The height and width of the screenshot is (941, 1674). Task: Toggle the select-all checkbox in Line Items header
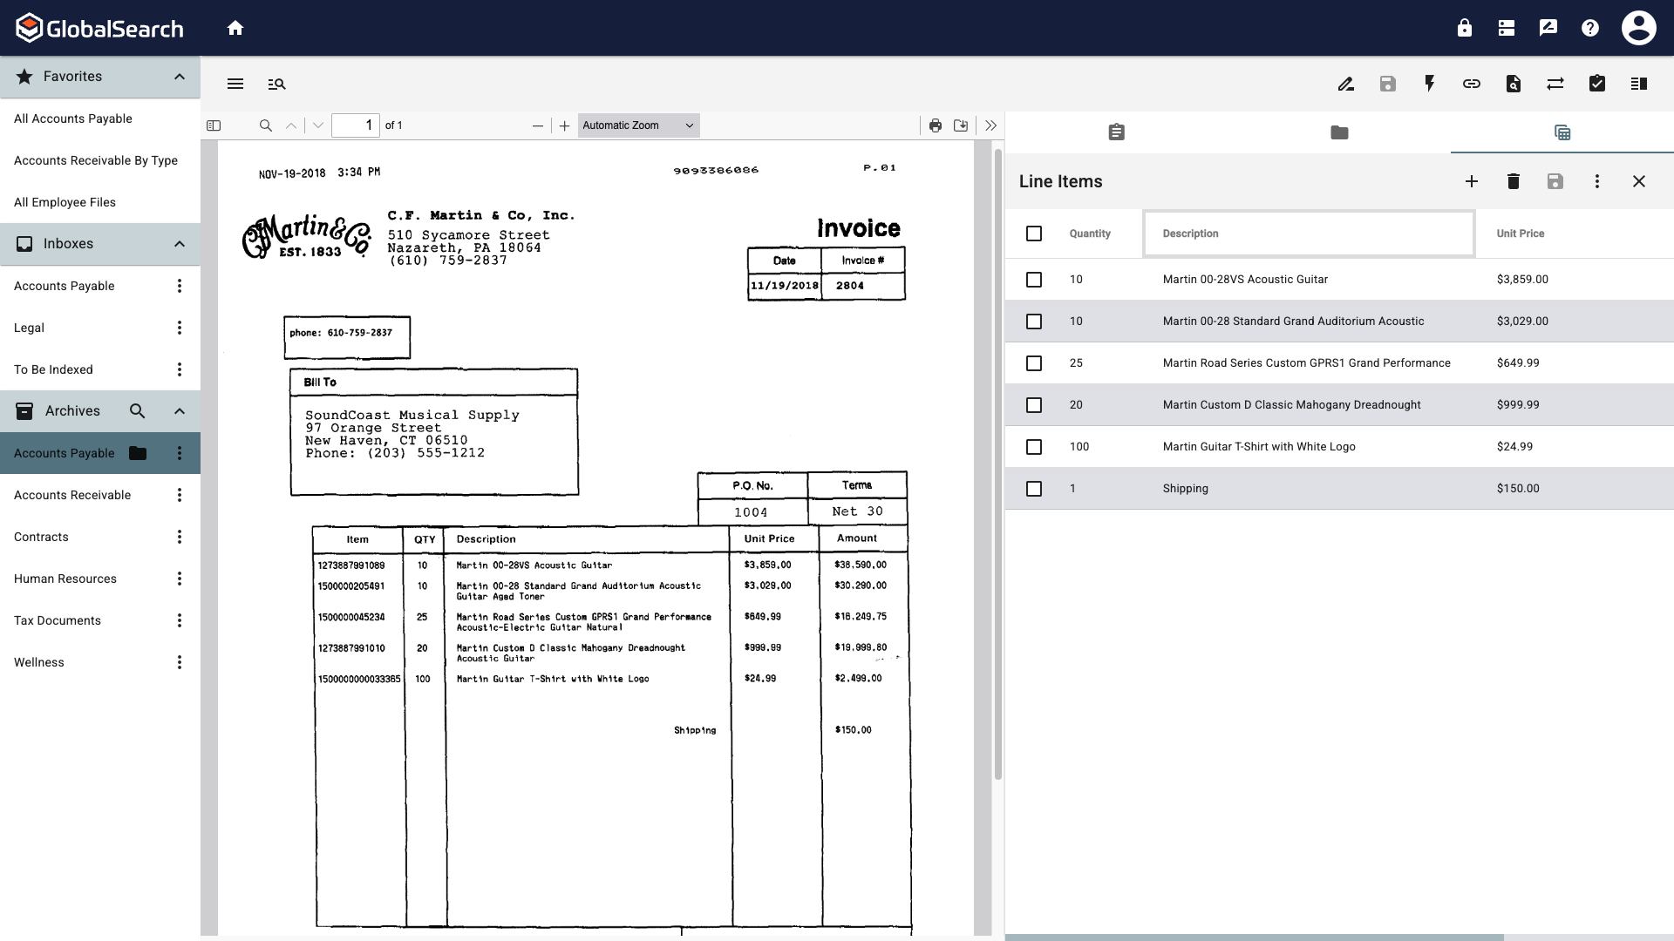1033,234
